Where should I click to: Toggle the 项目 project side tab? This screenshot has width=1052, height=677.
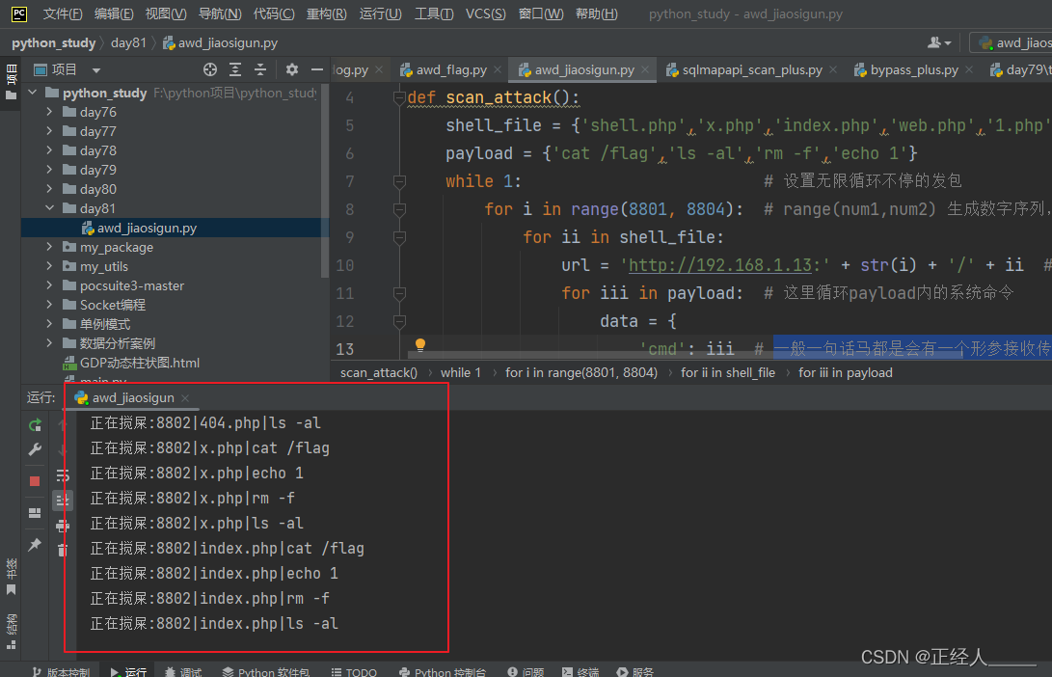pos(11,82)
